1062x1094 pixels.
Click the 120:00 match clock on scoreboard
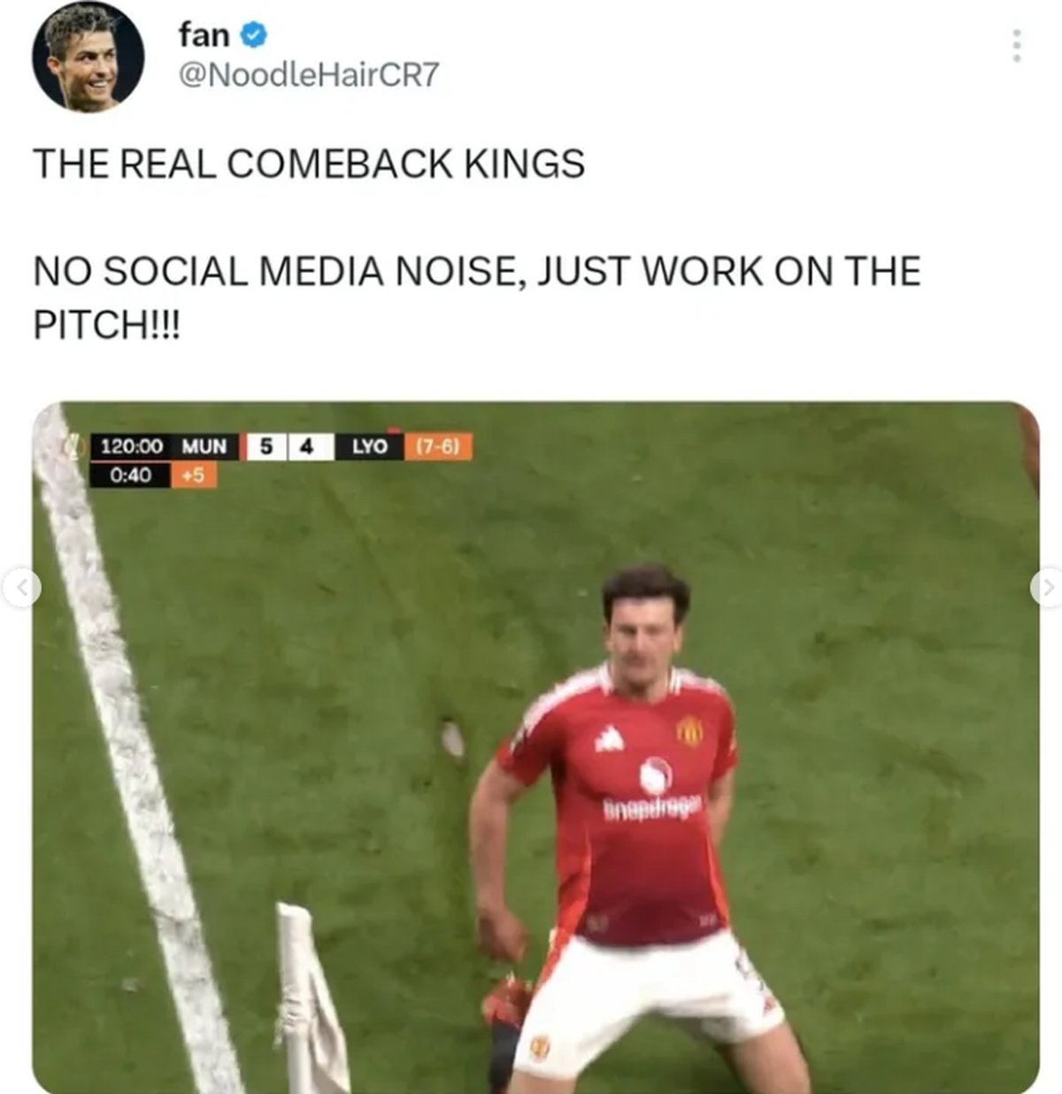click(x=131, y=447)
